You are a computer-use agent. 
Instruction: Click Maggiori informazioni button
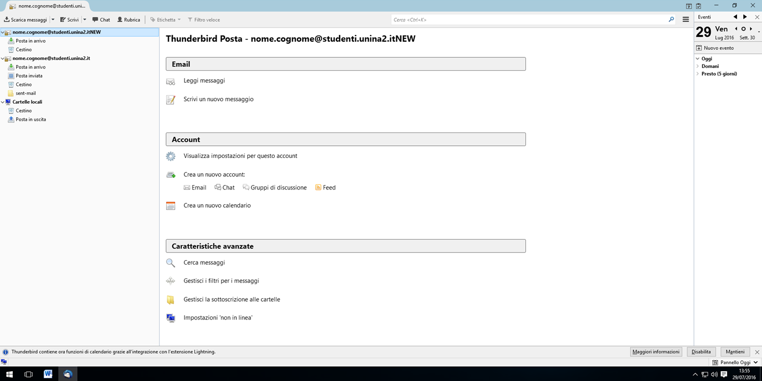click(656, 352)
